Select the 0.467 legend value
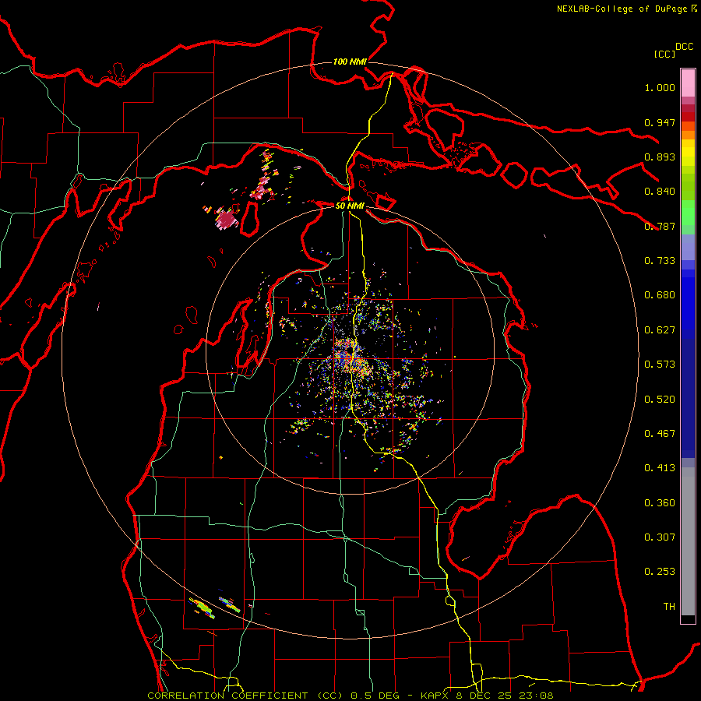 660,433
